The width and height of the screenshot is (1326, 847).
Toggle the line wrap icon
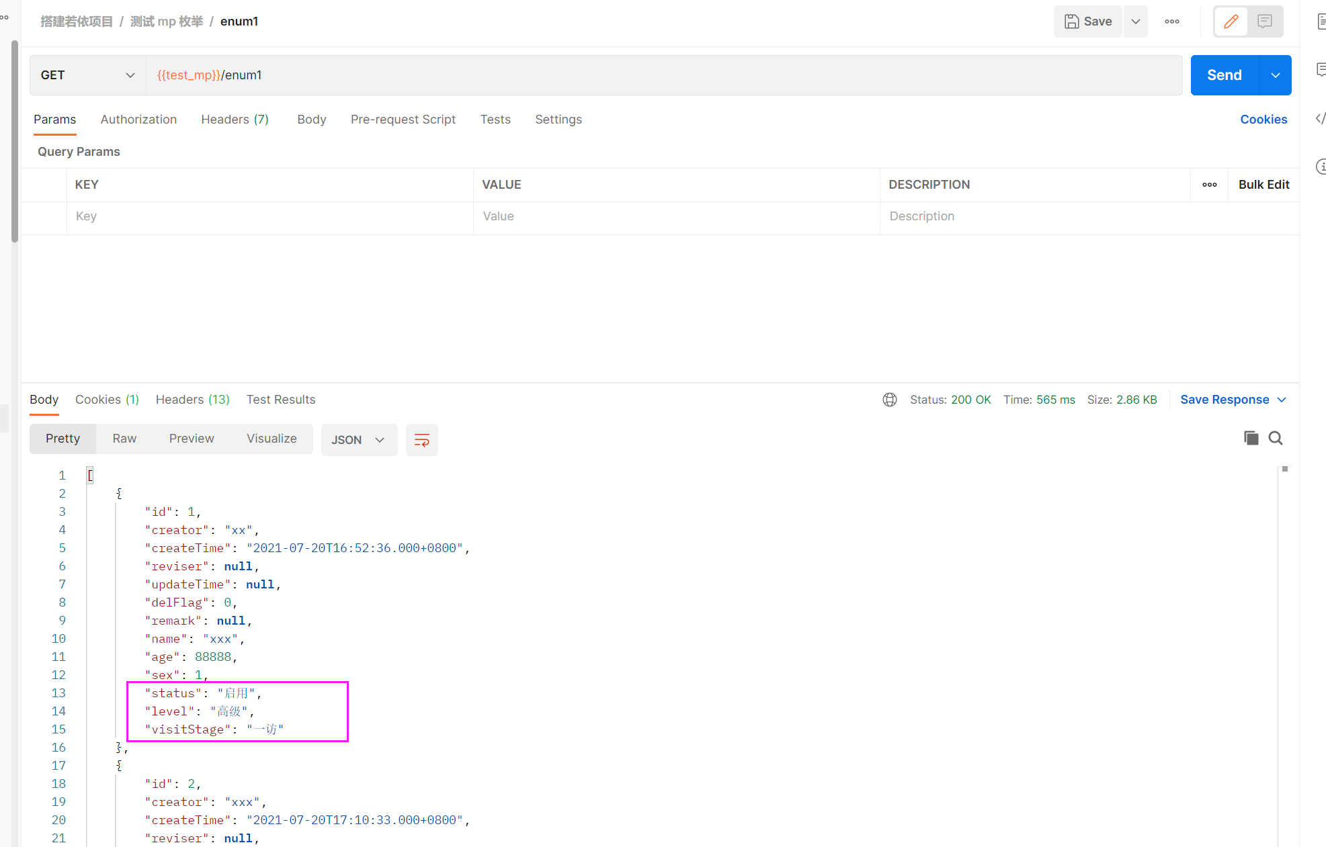422,440
